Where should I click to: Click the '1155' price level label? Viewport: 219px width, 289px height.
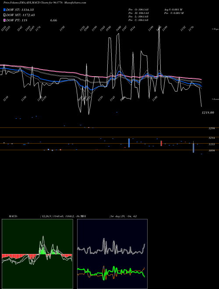212,144
